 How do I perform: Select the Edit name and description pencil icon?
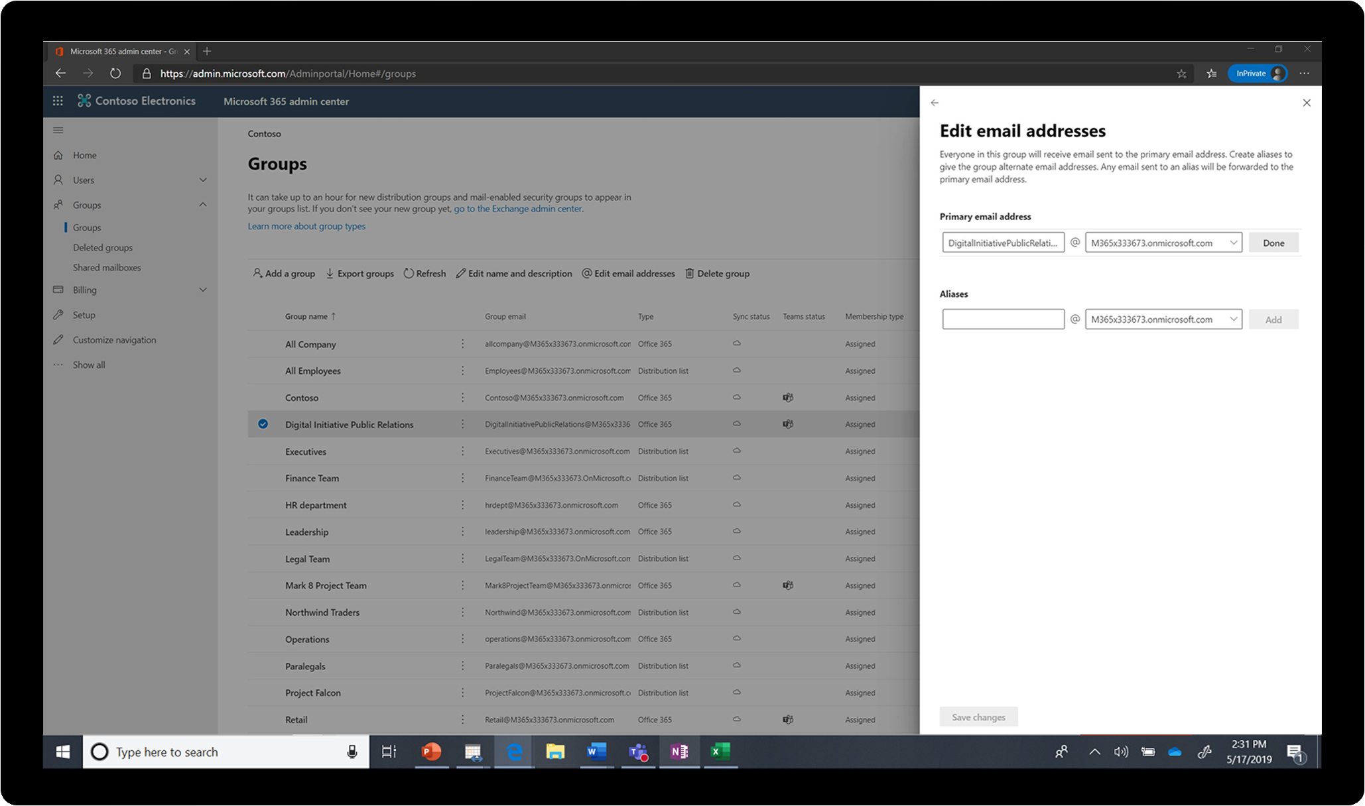[460, 273]
